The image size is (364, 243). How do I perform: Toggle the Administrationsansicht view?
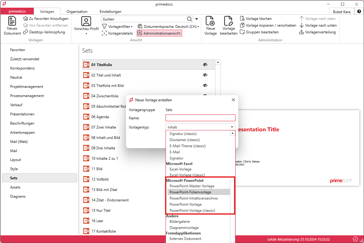pyautogui.click(x=159, y=33)
